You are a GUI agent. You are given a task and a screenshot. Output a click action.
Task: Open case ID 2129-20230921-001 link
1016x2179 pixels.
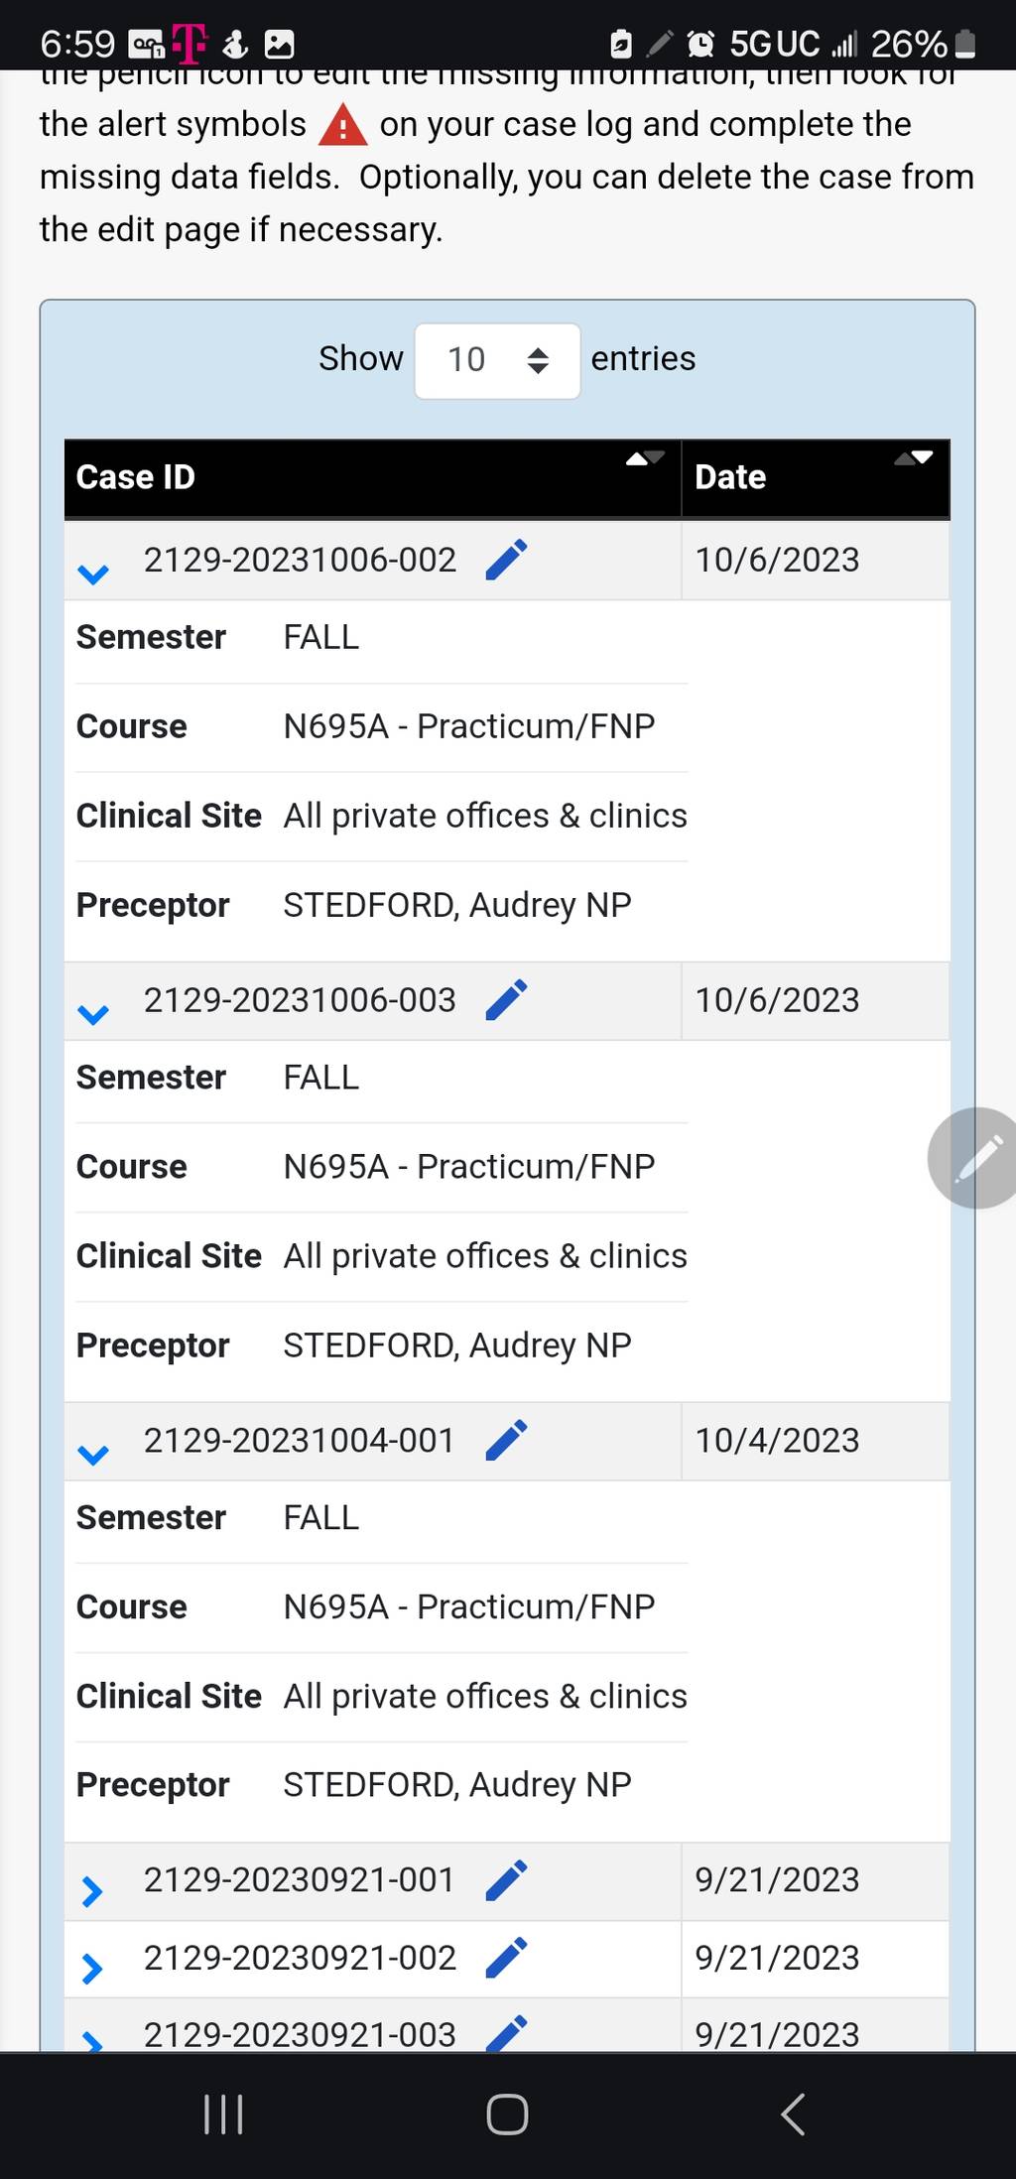[x=300, y=1879]
